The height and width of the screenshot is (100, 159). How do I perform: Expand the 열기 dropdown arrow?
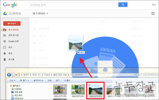tap(28, 80)
